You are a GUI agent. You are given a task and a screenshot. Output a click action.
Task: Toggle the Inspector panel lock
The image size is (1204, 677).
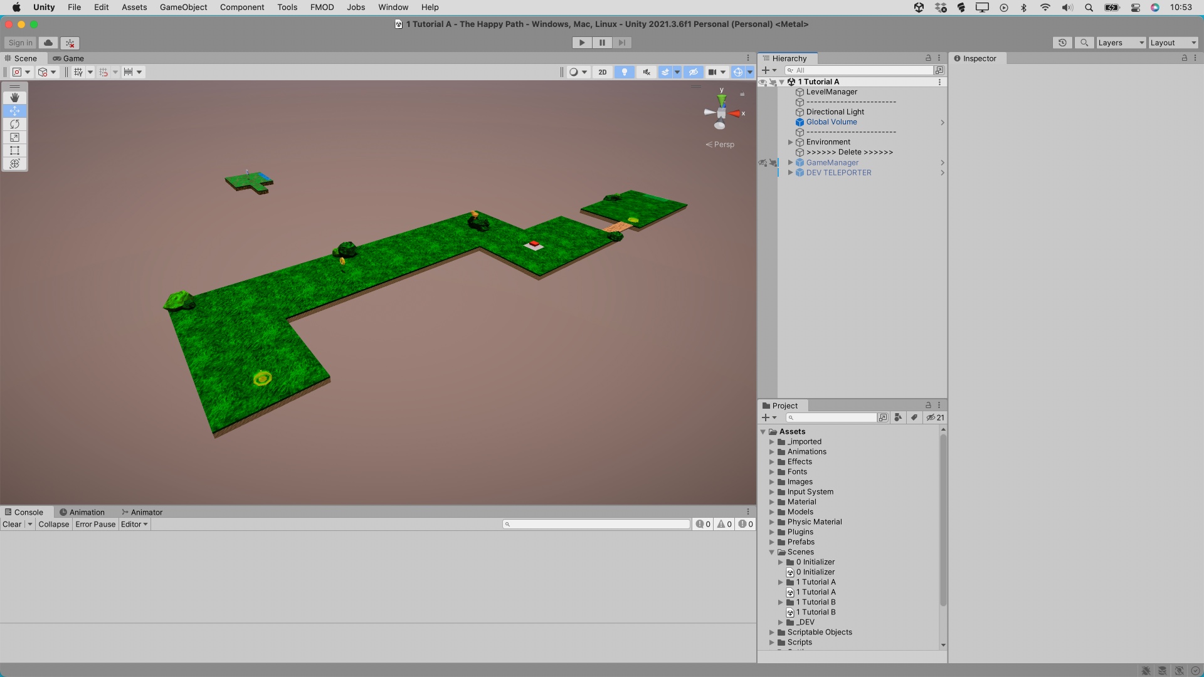coord(1184,58)
